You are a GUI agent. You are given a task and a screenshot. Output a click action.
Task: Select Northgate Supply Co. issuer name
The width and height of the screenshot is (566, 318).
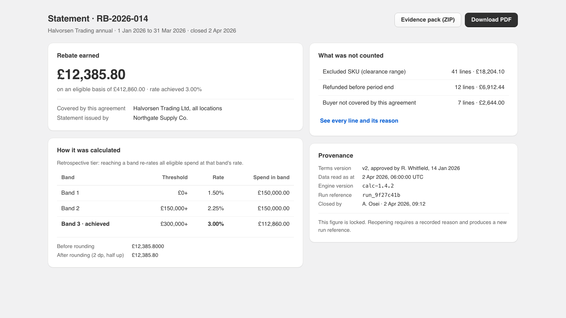161,118
